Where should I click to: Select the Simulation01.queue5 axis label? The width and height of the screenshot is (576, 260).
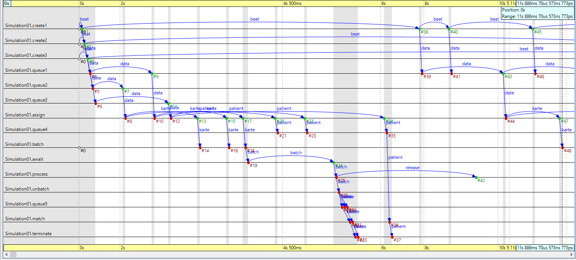[x=26, y=204]
